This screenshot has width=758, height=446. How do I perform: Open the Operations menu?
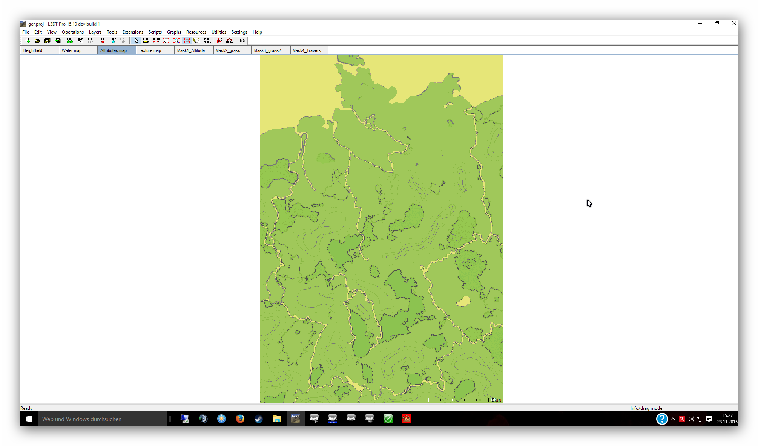click(72, 32)
